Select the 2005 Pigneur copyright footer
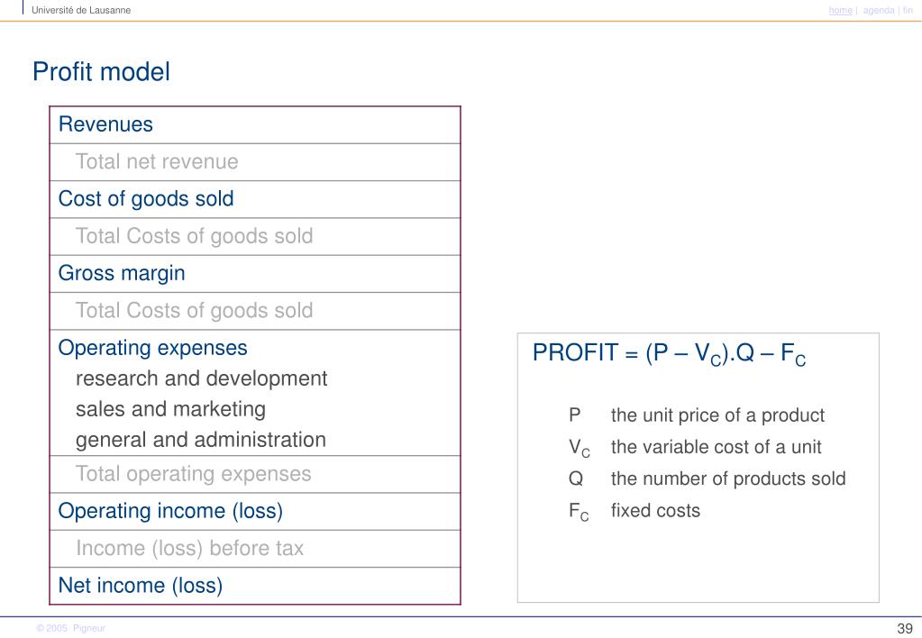The width and height of the screenshot is (922, 638). tap(70, 628)
